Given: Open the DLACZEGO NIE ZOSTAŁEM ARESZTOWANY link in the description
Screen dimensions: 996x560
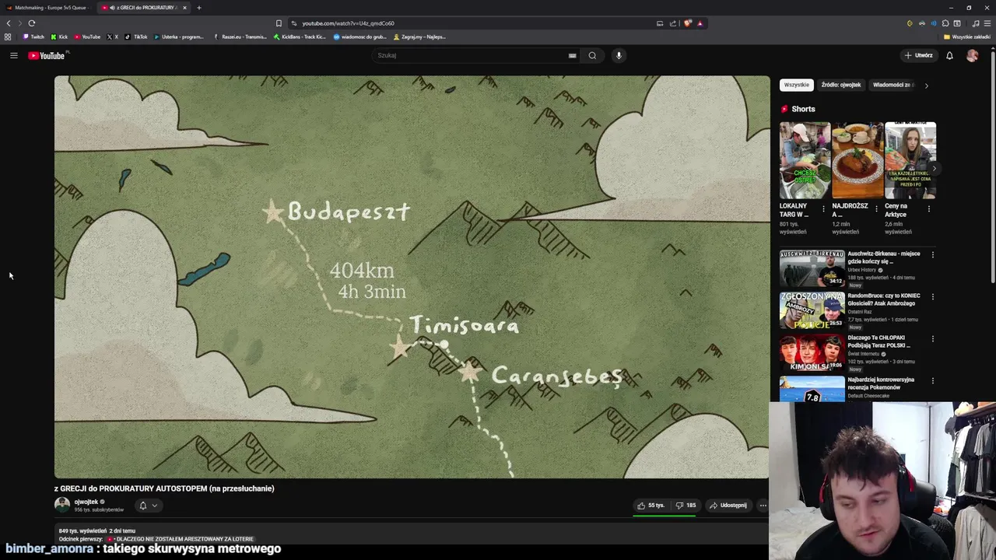Looking at the screenshot, I should click(180, 539).
